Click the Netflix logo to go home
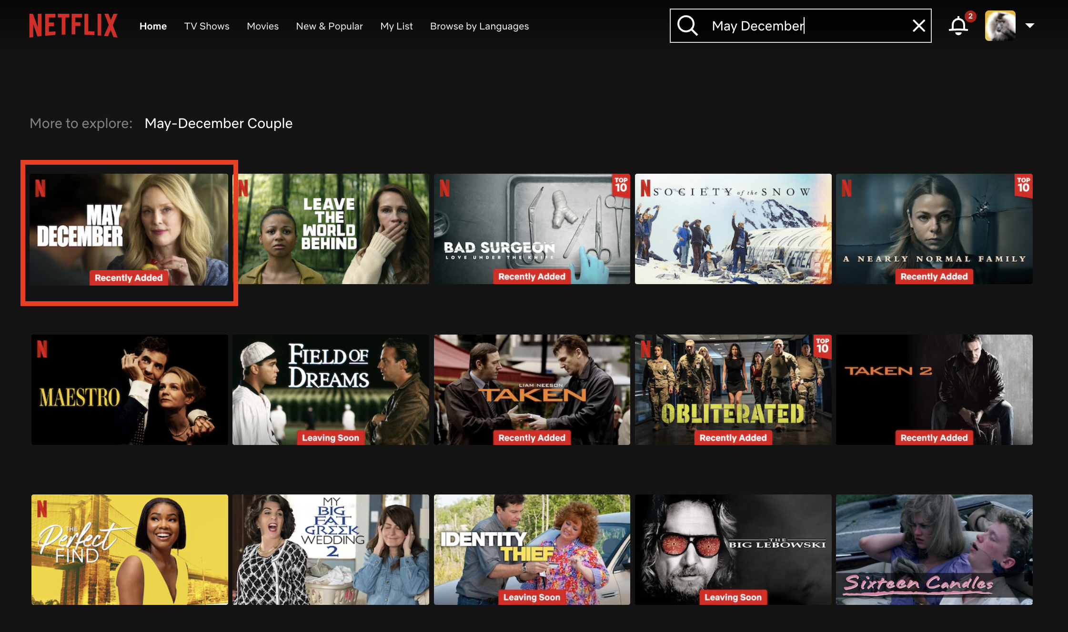This screenshot has width=1068, height=632. coord(73,26)
